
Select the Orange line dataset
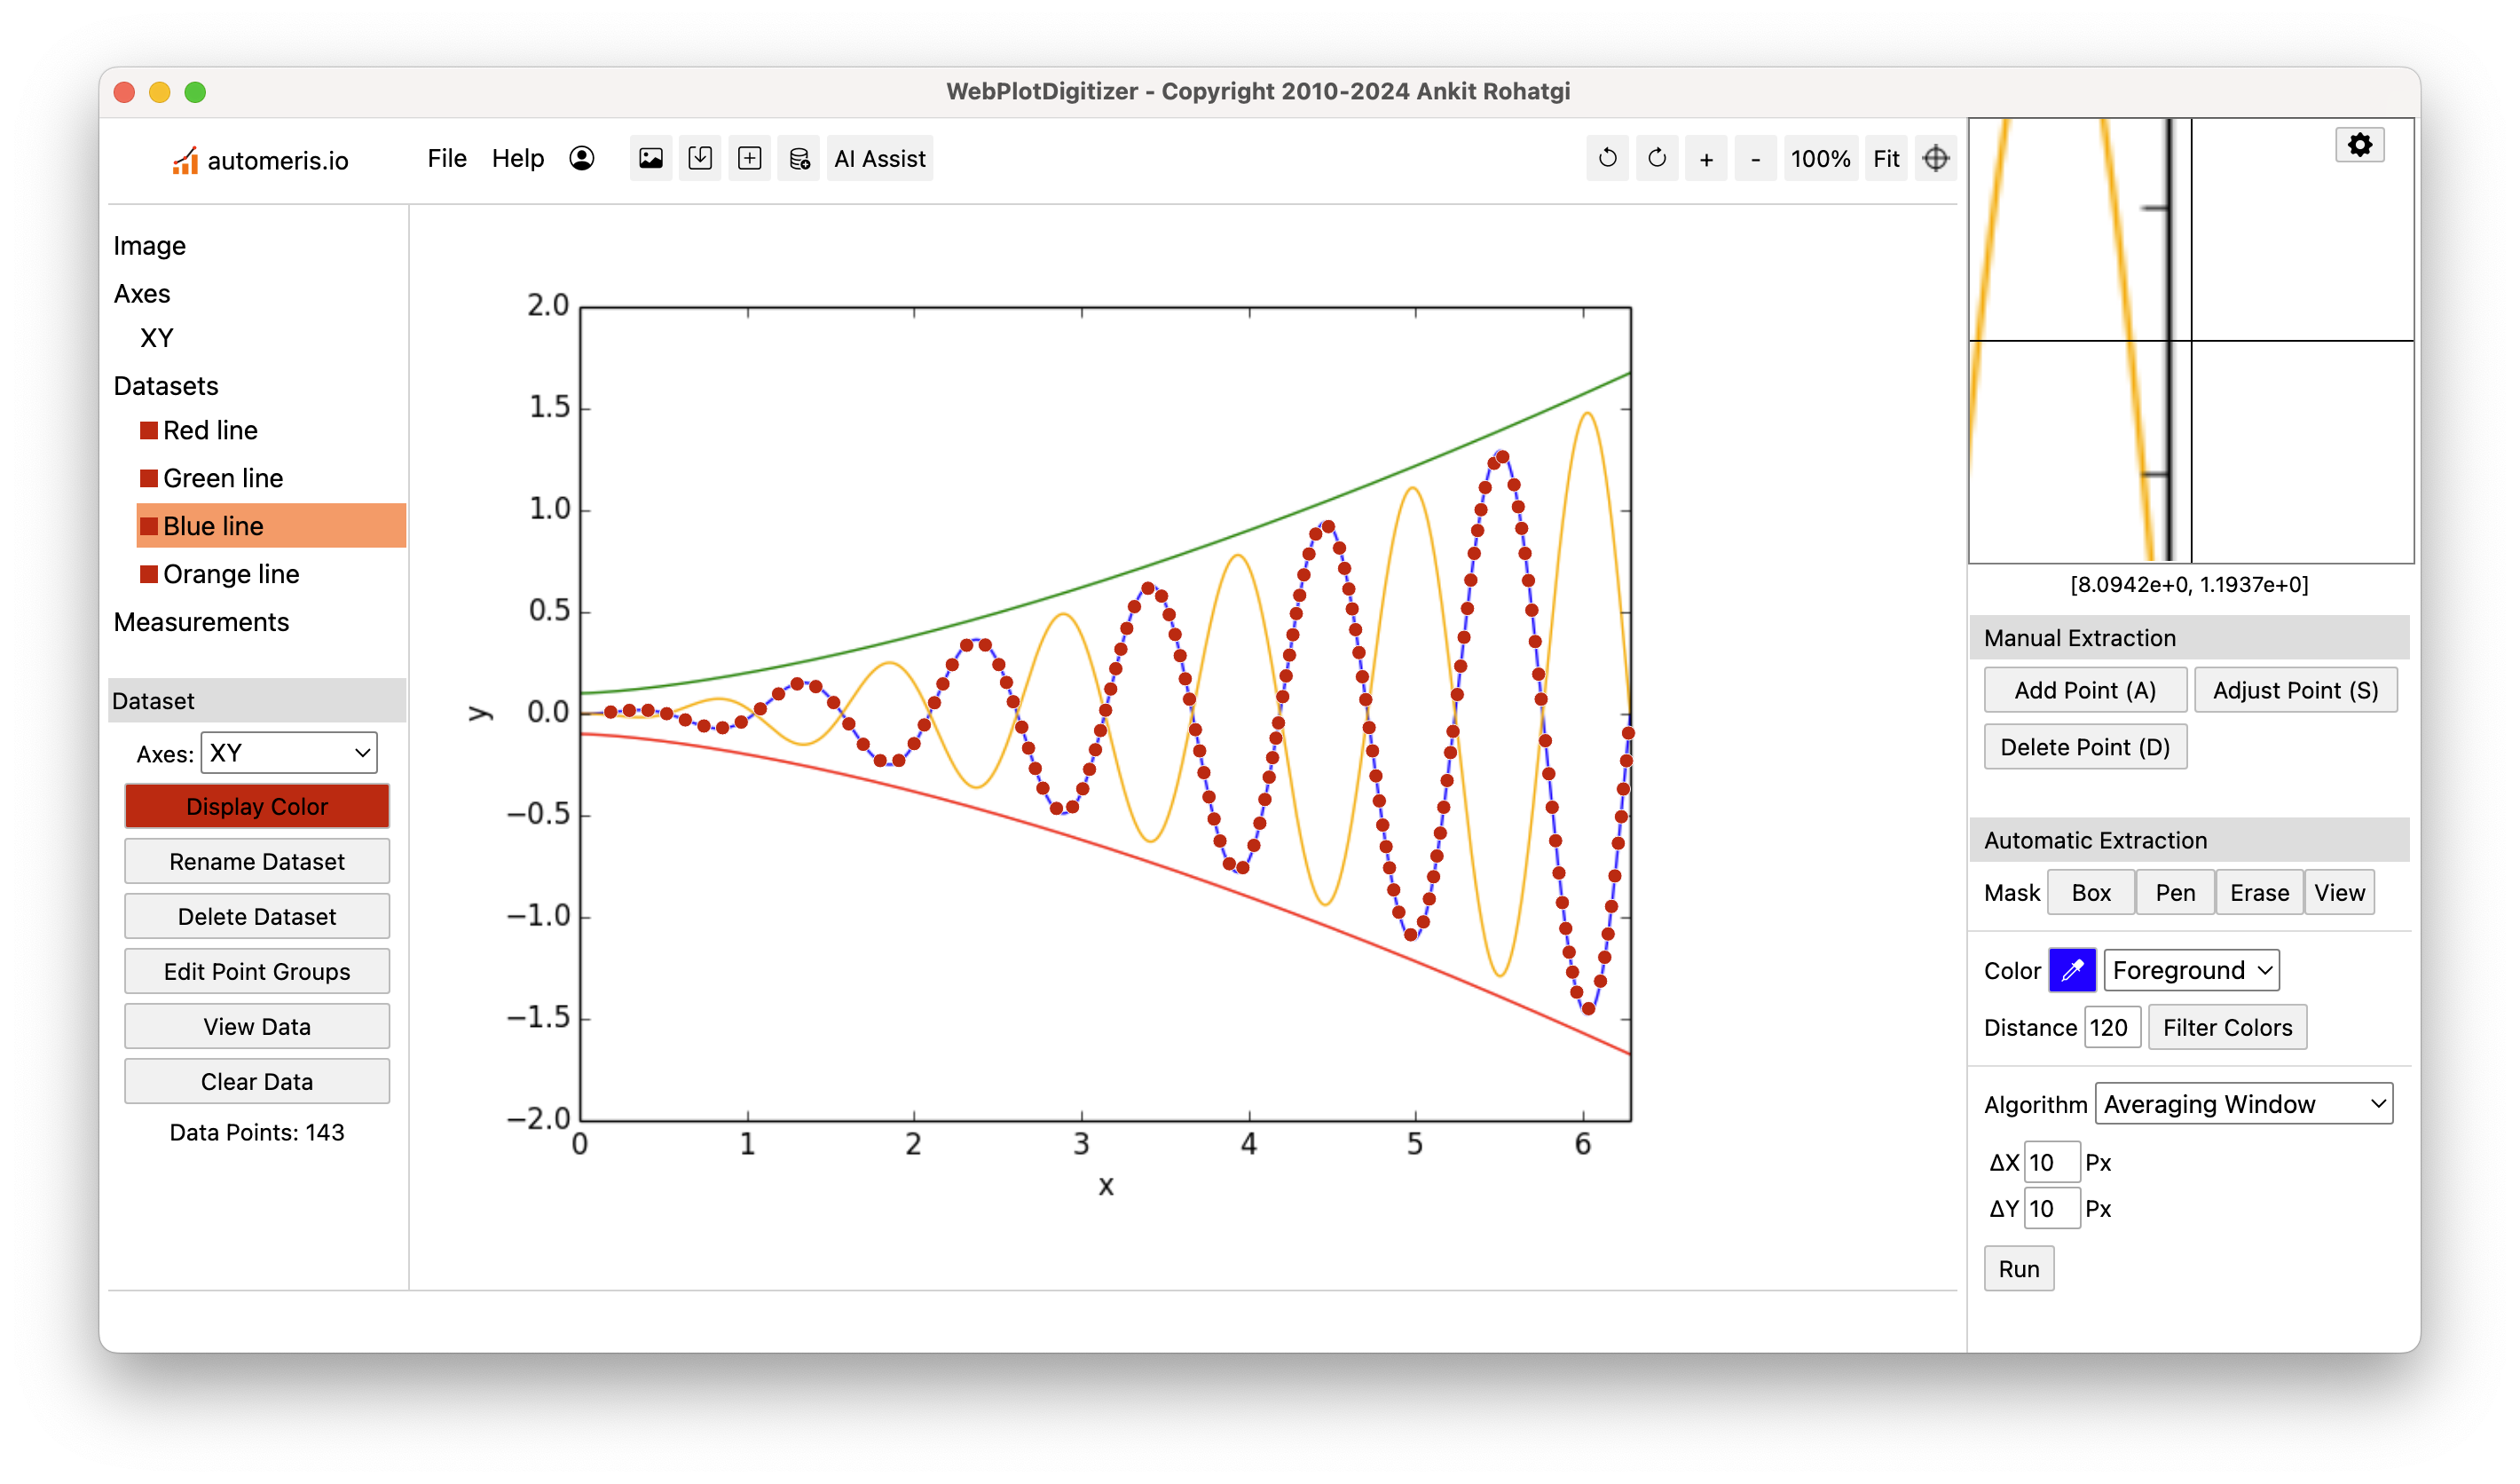tap(232, 571)
